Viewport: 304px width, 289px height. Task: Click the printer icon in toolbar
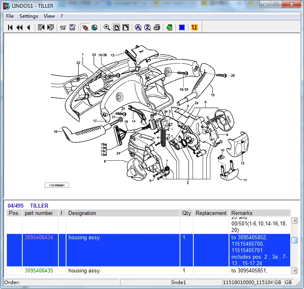pyautogui.click(x=157, y=28)
